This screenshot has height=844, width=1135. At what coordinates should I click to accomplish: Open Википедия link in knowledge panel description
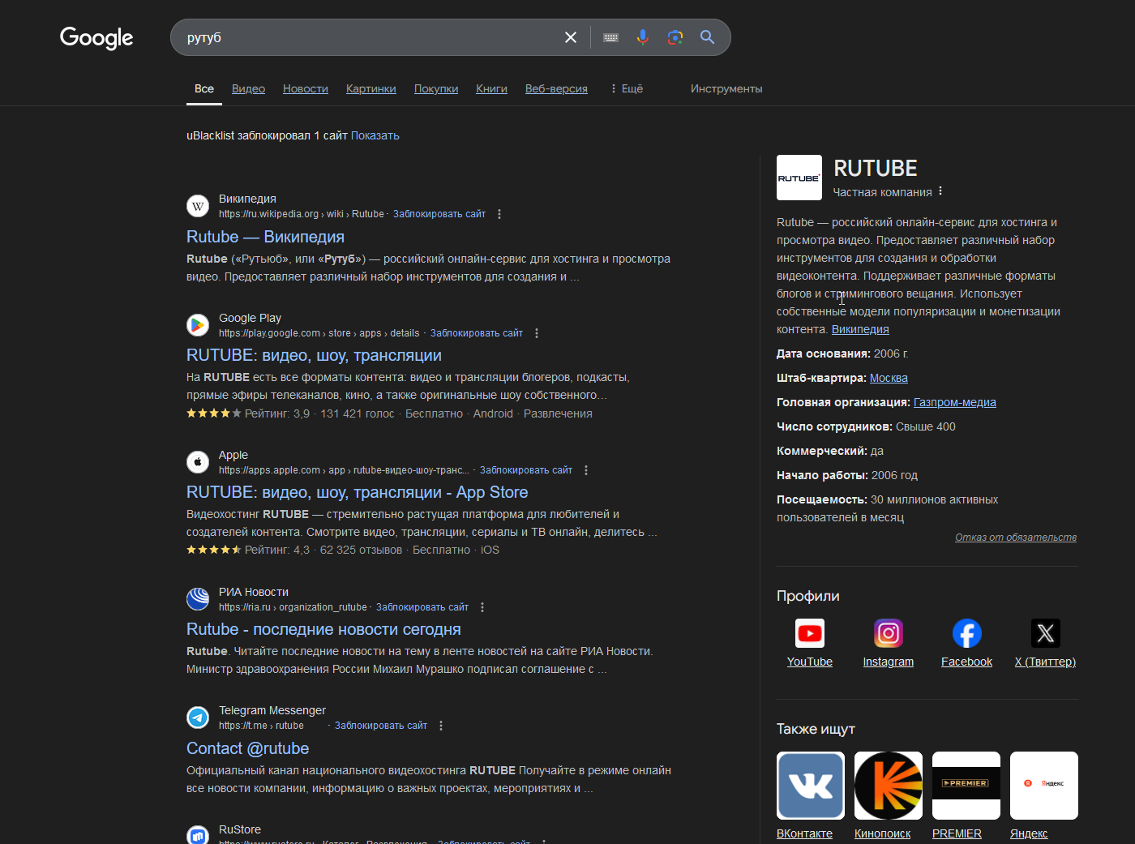[860, 329]
